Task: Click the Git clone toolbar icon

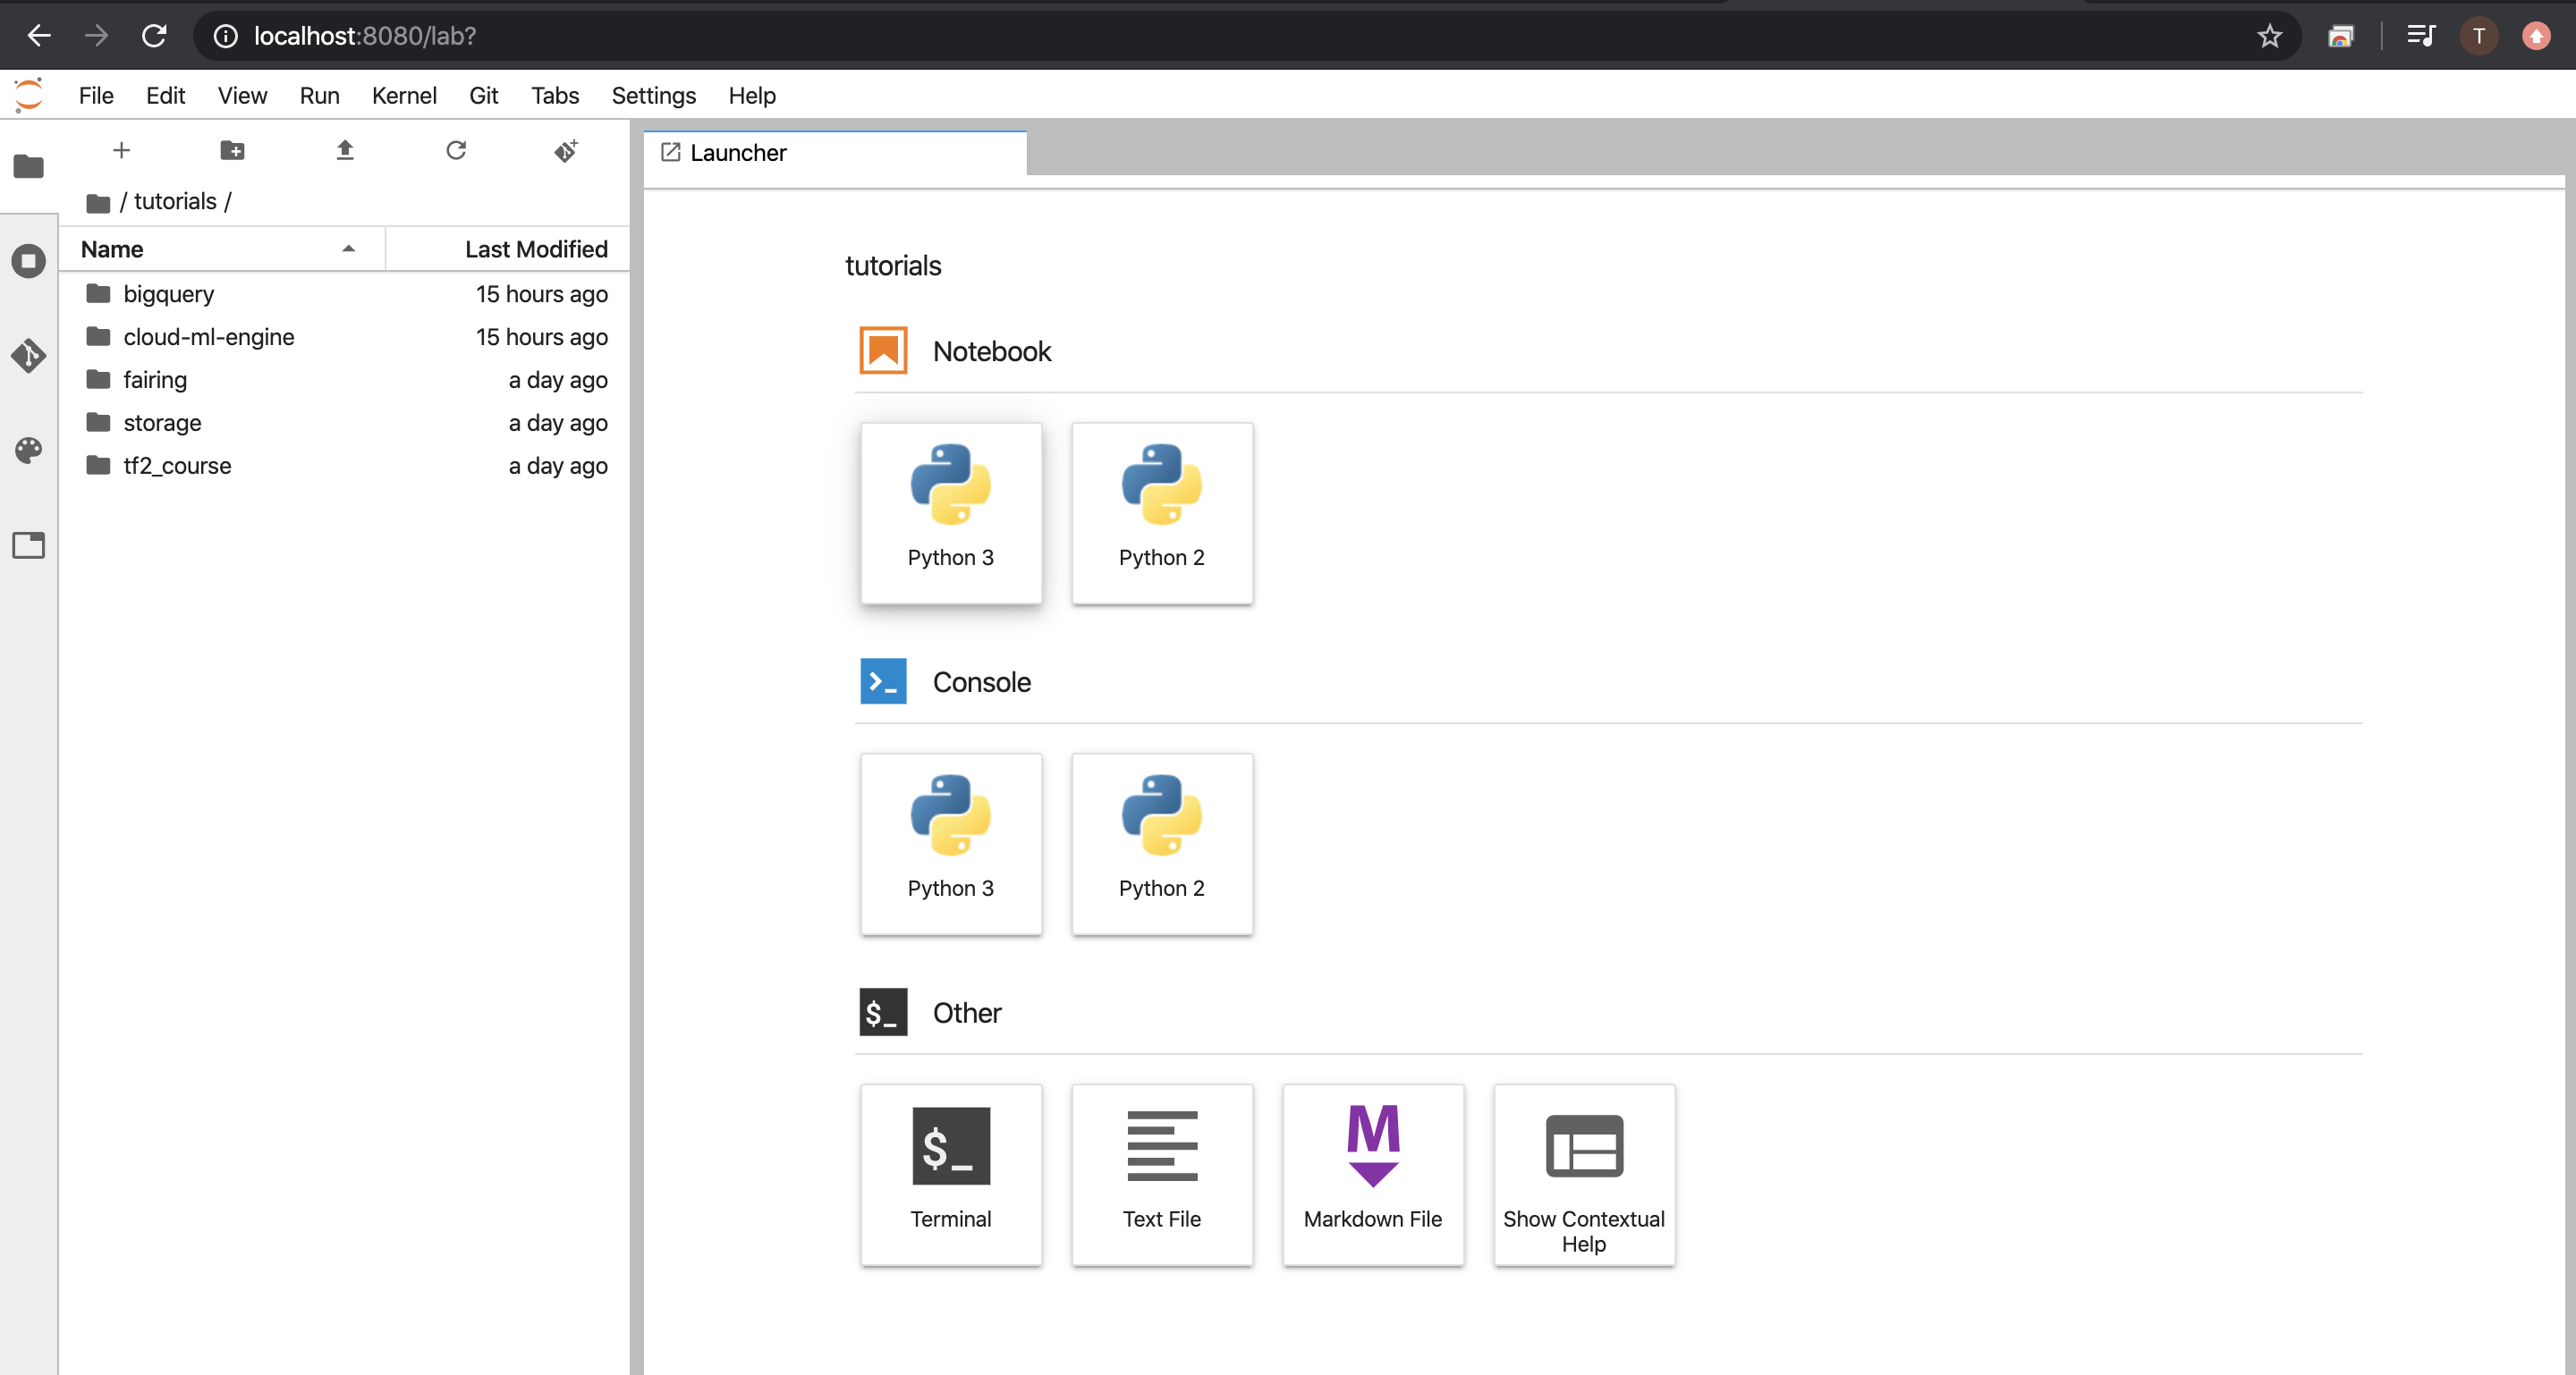Action: [566, 150]
